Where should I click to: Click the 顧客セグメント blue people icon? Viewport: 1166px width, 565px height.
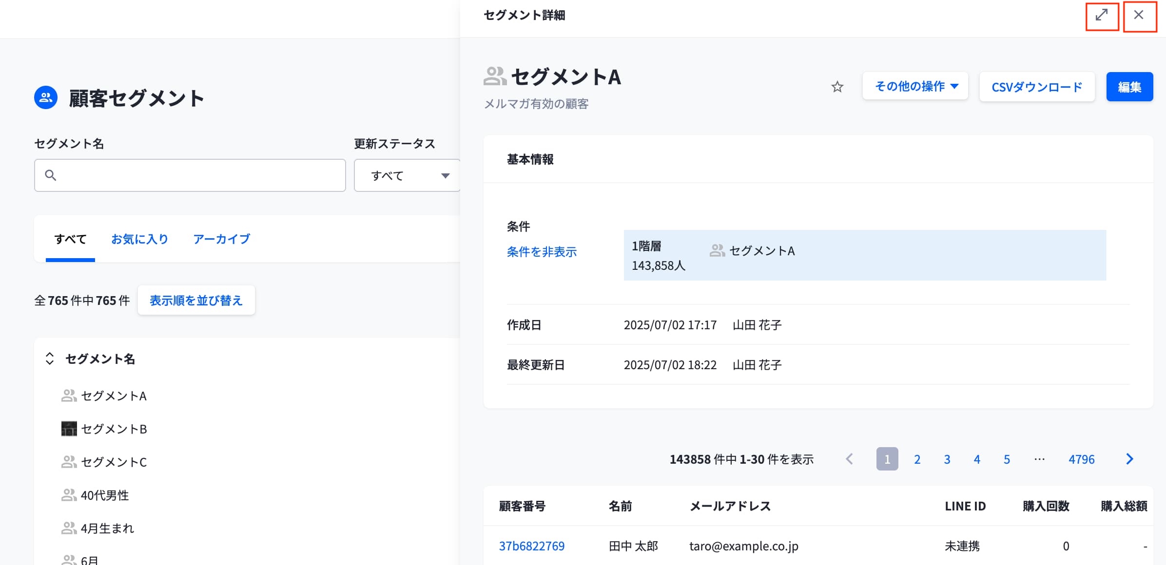(46, 98)
